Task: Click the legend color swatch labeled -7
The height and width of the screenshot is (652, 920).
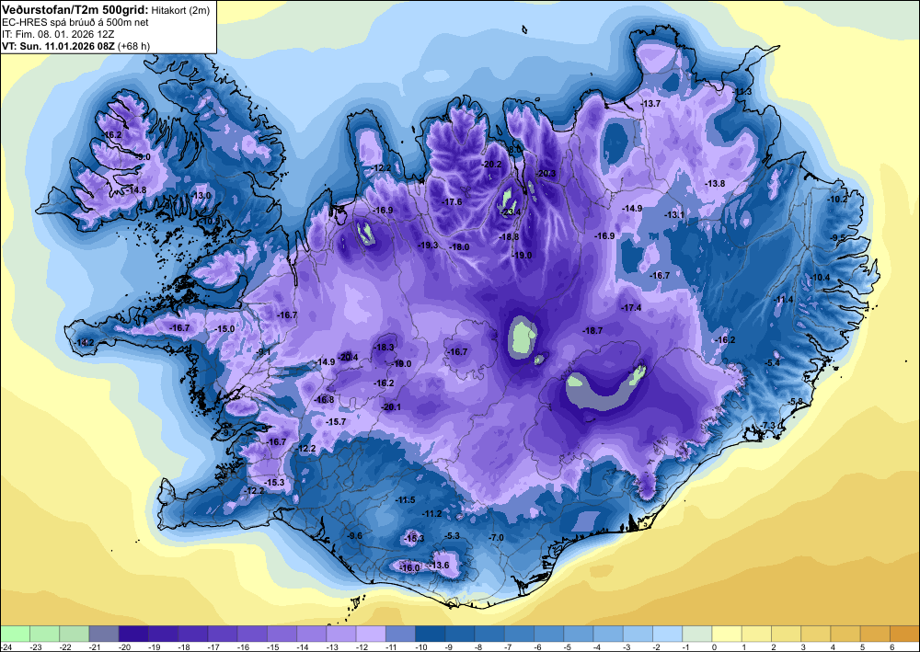Action: coord(519,634)
